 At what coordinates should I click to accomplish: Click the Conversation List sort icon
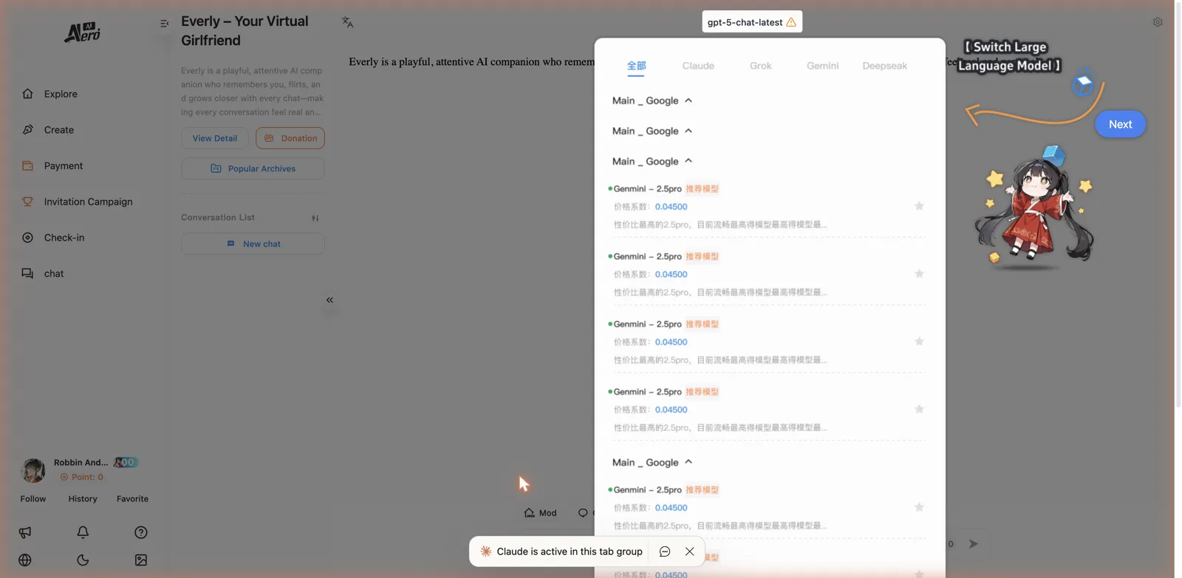point(315,218)
